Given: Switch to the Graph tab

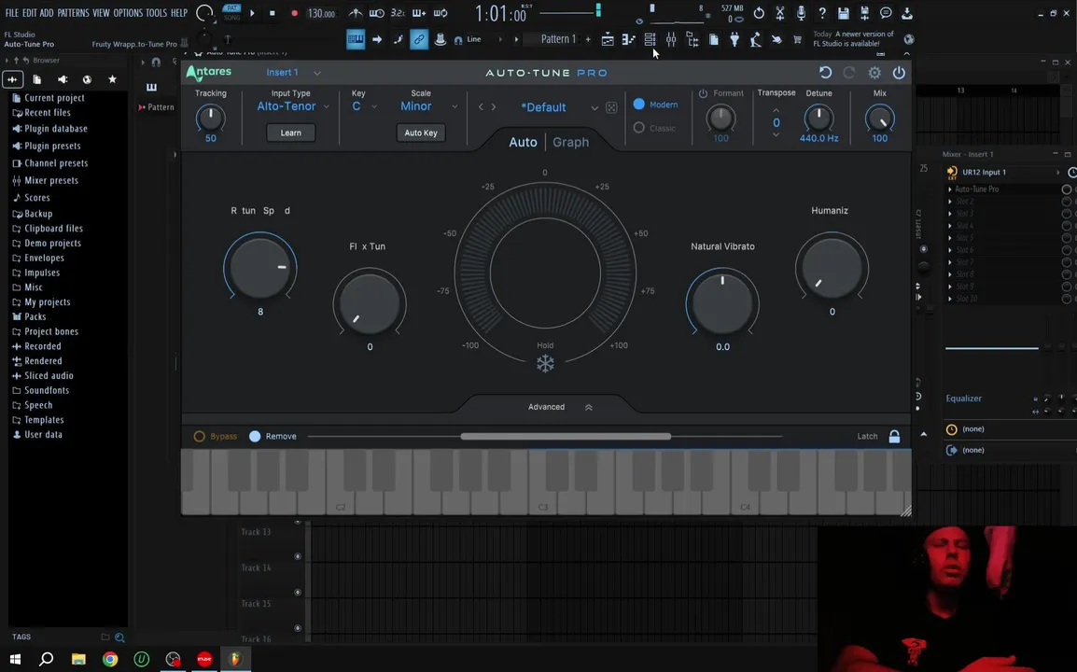Looking at the screenshot, I should [x=571, y=142].
